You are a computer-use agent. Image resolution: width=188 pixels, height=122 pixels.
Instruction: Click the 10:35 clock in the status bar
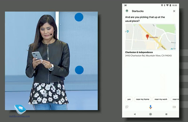(x=174, y=5)
